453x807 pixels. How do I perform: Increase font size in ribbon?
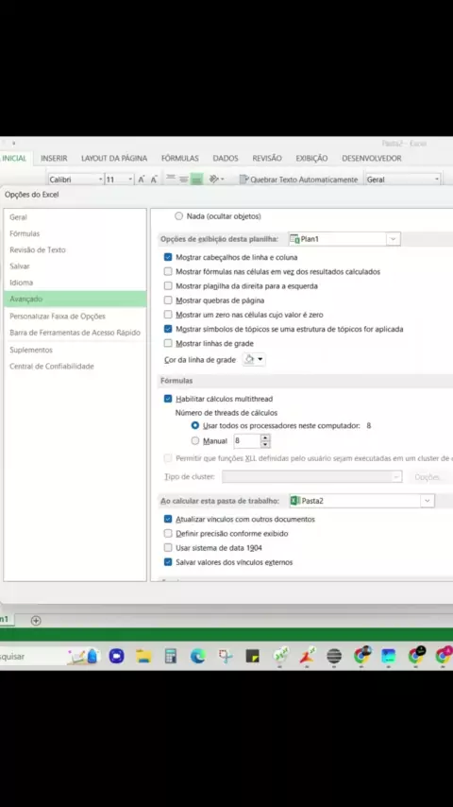(141, 180)
